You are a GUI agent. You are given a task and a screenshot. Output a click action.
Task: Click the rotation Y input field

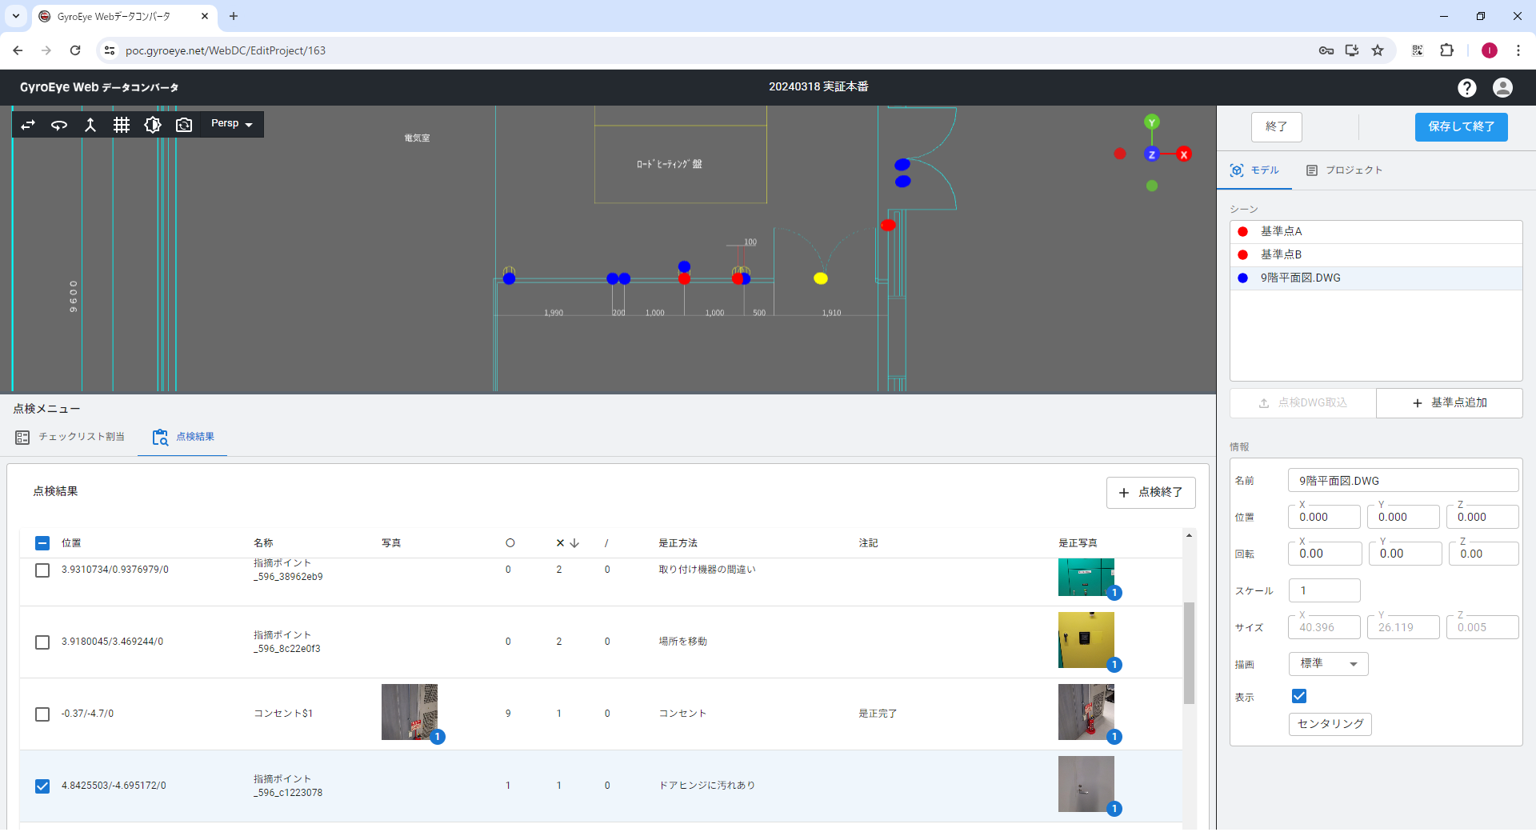tap(1405, 554)
